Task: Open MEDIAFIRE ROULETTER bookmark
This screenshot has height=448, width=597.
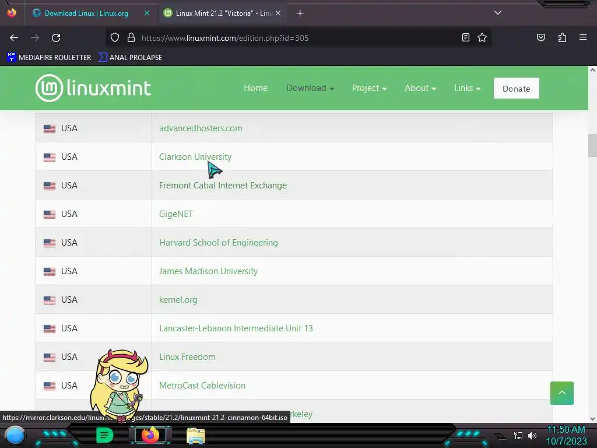Action: click(49, 58)
